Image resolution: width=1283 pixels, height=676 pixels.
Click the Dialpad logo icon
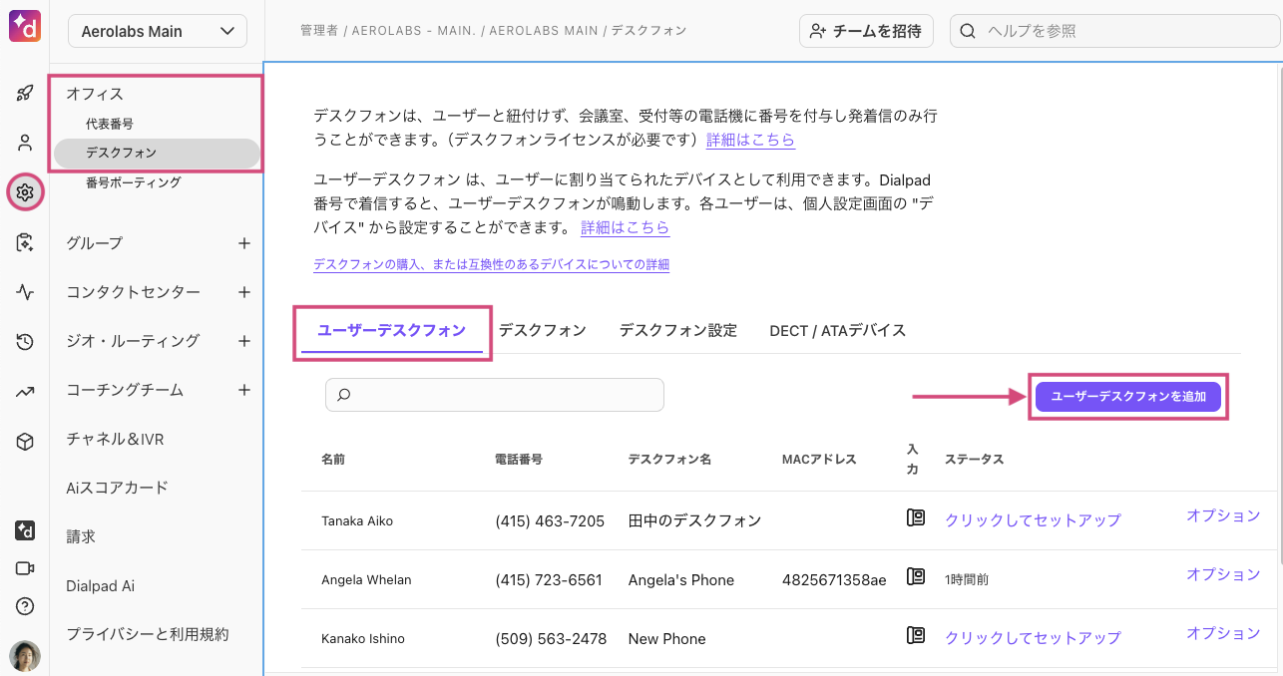(25, 27)
